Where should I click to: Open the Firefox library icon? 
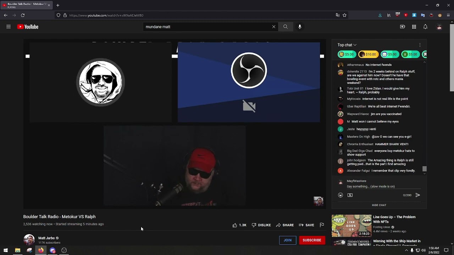point(389,15)
